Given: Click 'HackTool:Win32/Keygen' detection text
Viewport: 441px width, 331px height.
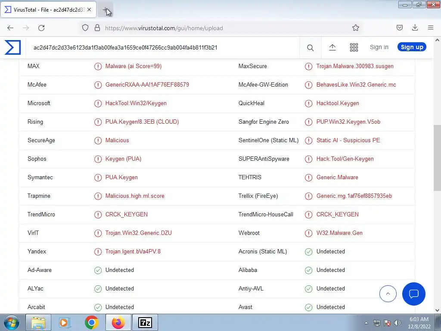Looking at the screenshot, I should tap(136, 103).
